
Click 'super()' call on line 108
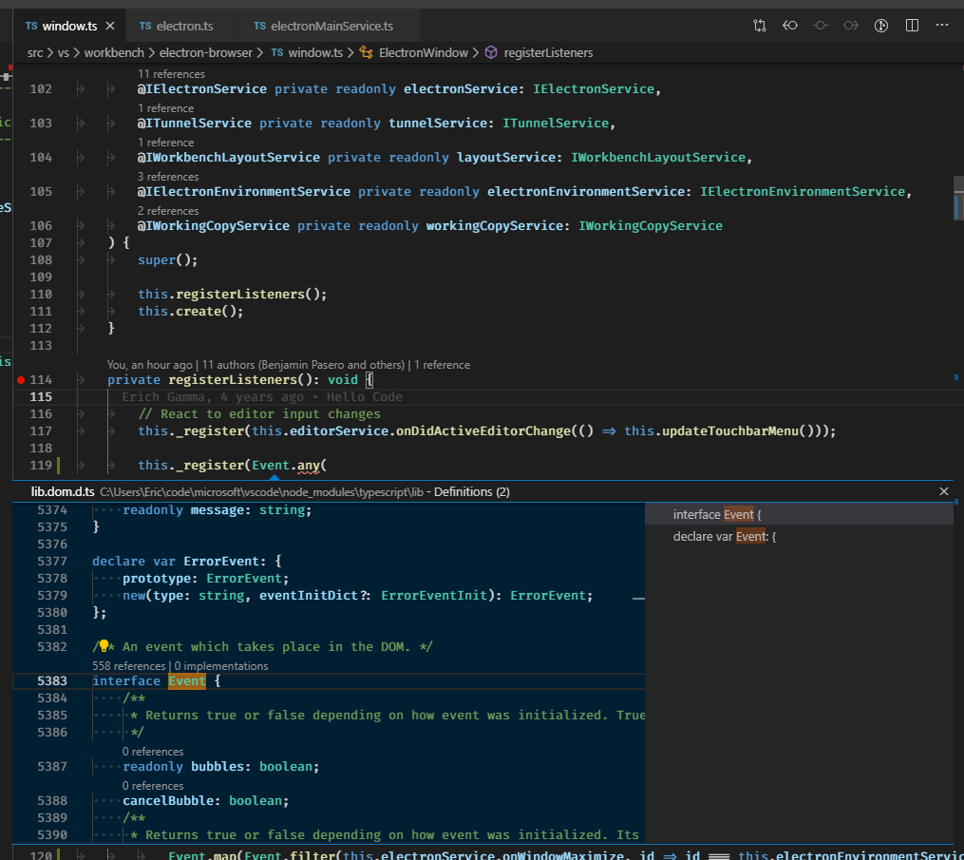coord(168,260)
